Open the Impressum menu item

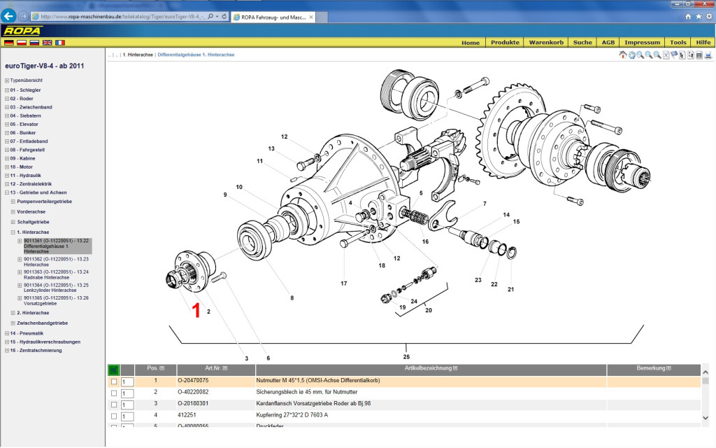coord(642,43)
